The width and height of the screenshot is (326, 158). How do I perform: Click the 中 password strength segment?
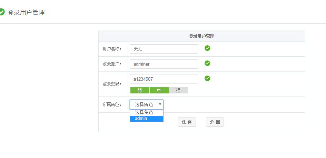[x=159, y=90]
